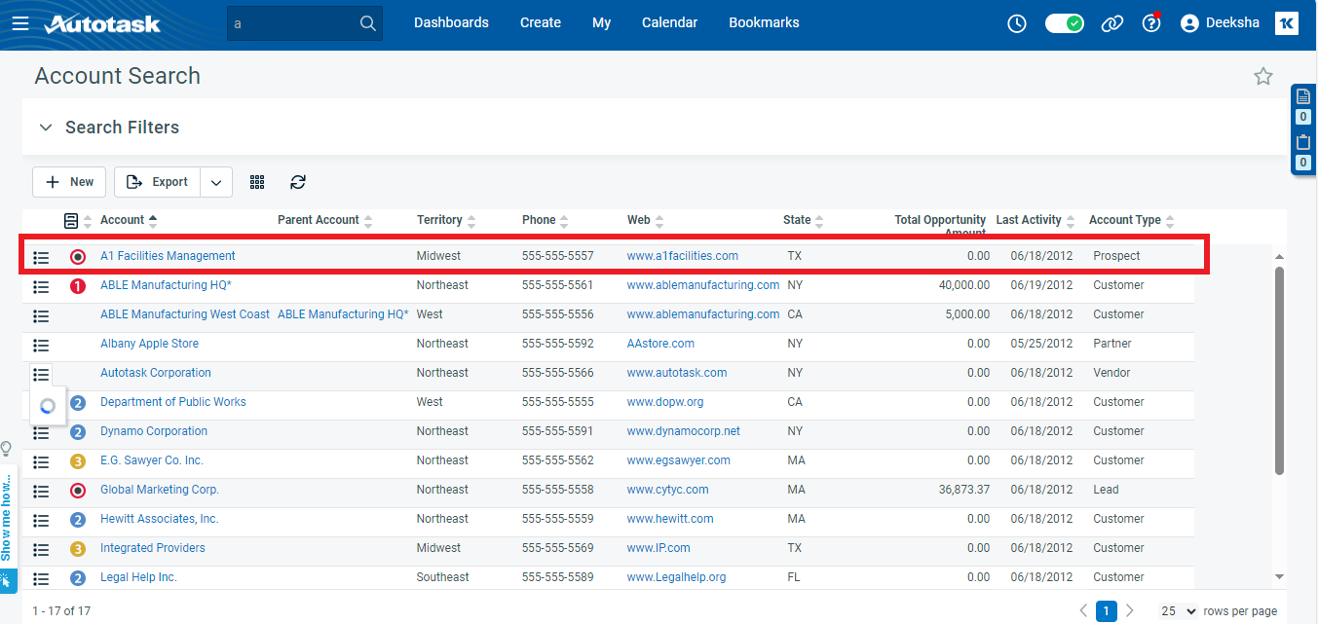This screenshot has width=1318, height=624.
Task: Open context menu for E.G. Sawyer Co. Inc.
Action: [41, 461]
